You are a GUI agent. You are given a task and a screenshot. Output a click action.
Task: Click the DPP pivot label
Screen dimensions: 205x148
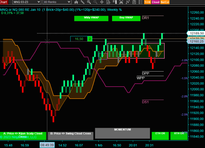coord(146,74)
